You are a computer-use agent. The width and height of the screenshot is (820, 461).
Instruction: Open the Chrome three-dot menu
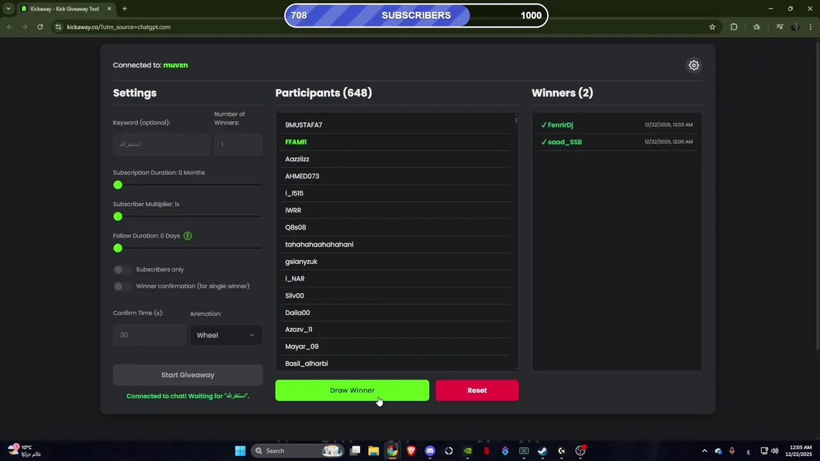(810, 27)
